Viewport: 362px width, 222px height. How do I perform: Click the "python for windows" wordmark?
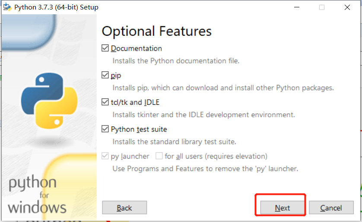[37, 195]
